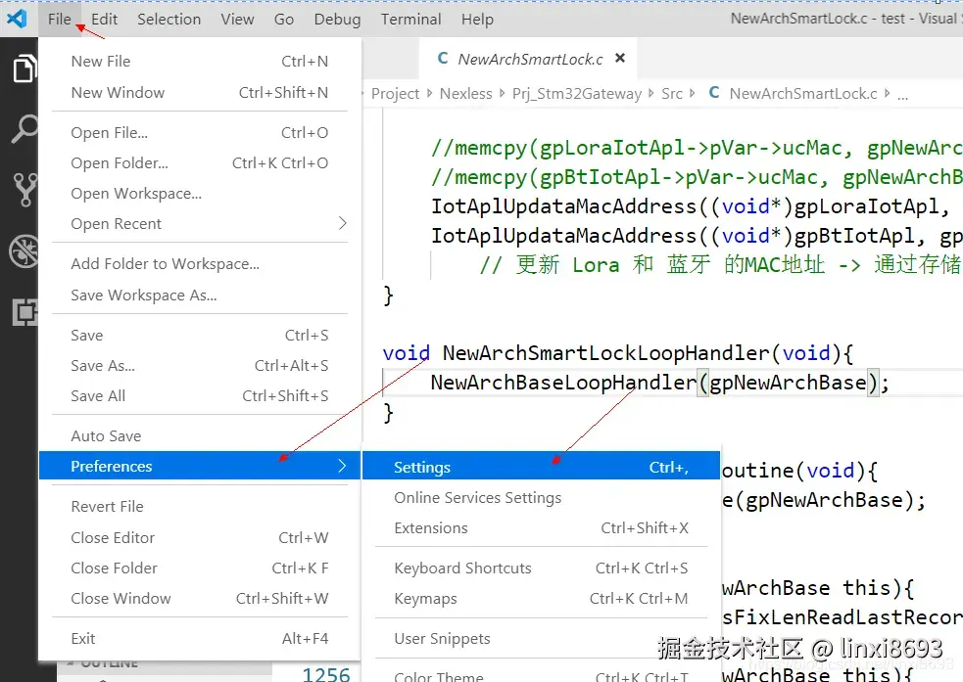
Task: Switch to NewArchSmartLock.c editor tab
Action: pyautogui.click(x=528, y=59)
